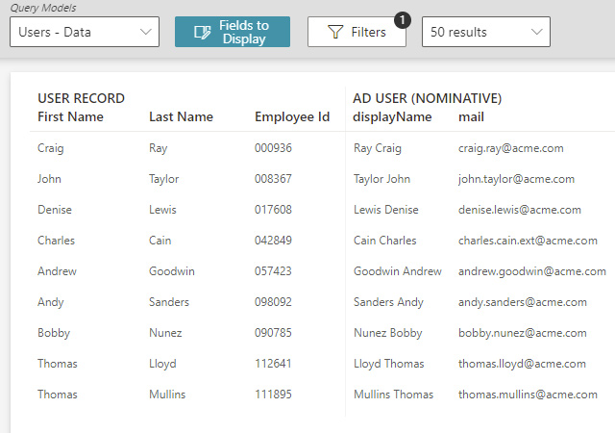Sort by Last Name column header
Viewport: 615px width, 433px height.
tap(181, 117)
